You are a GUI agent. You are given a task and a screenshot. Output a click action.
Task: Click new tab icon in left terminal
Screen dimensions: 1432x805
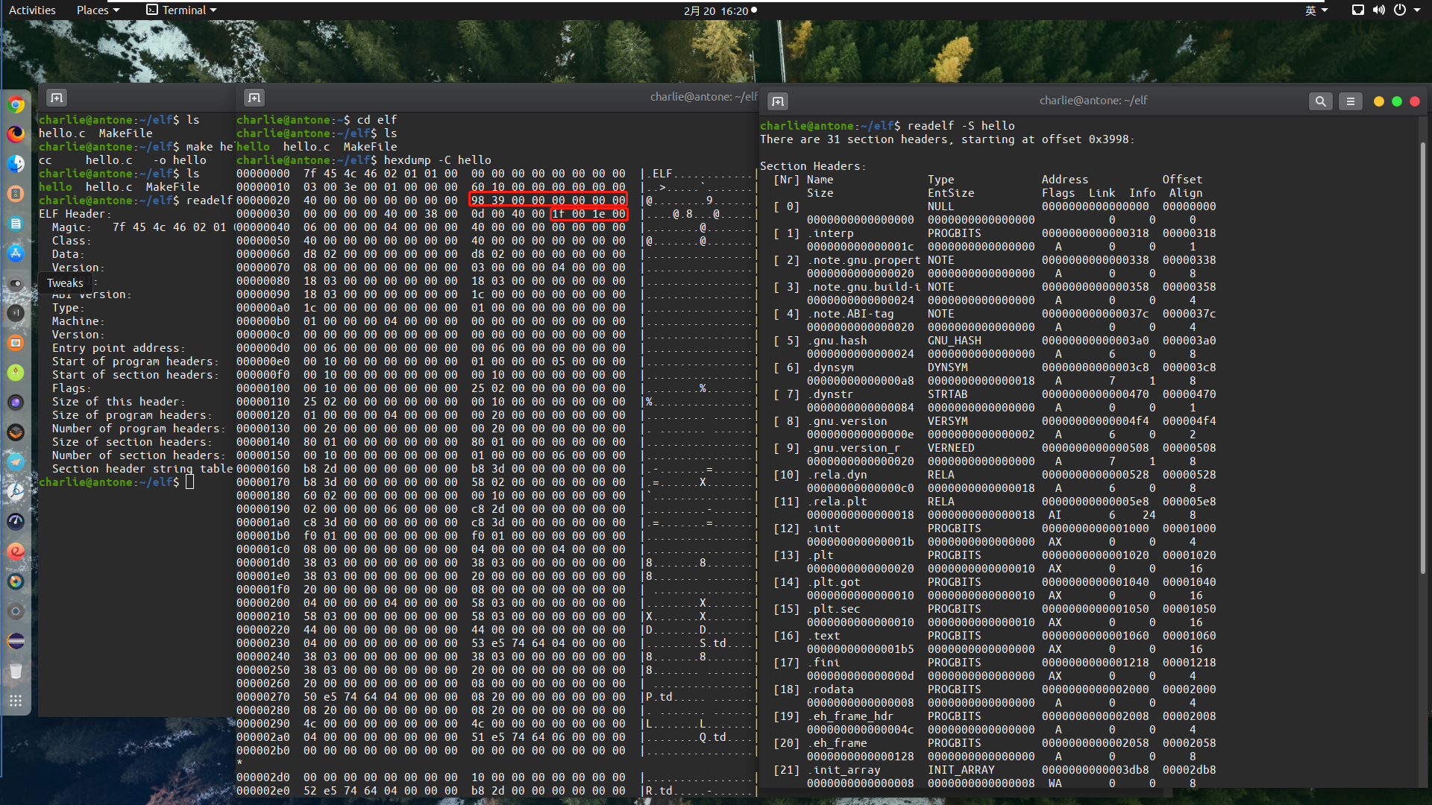tap(57, 98)
